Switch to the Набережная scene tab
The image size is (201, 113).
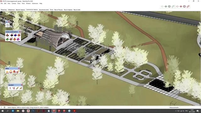[11, 10]
